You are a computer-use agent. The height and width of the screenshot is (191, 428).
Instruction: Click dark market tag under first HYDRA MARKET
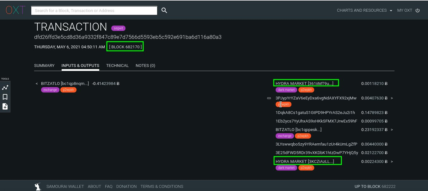[287, 90]
